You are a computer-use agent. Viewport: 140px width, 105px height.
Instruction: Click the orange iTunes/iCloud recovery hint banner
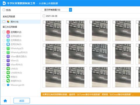(90, 95)
